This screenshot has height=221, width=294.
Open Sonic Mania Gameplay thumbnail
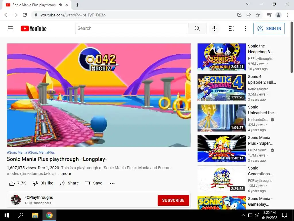tap(221, 203)
